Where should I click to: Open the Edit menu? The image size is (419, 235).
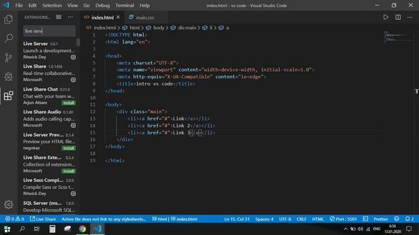tap(32, 5)
